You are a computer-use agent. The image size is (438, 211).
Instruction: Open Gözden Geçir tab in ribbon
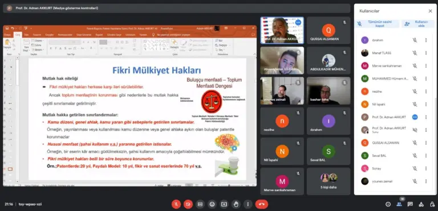click(114, 35)
